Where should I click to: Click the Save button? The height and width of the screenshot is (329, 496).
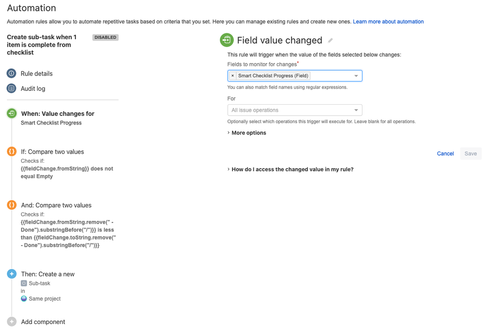(471, 154)
